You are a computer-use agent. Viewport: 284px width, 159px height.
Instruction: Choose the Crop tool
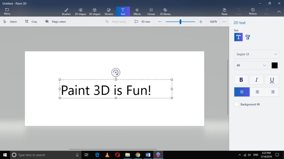tap(31, 22)
